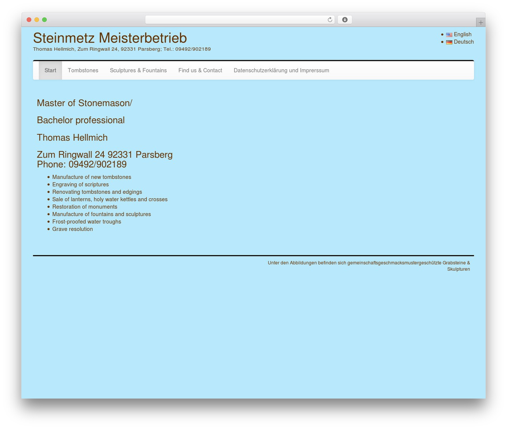
Task: Click the header address tagline text
Action: pyautogui.click(x=122, y=49)
